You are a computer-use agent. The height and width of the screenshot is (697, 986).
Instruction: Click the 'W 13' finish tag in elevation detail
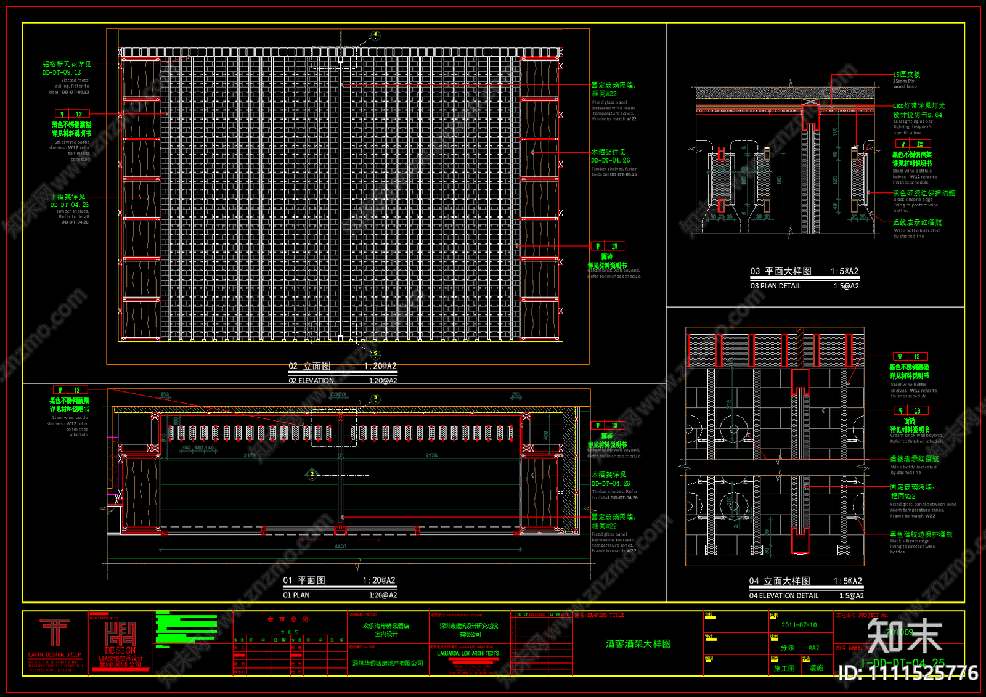click(911, 410)
